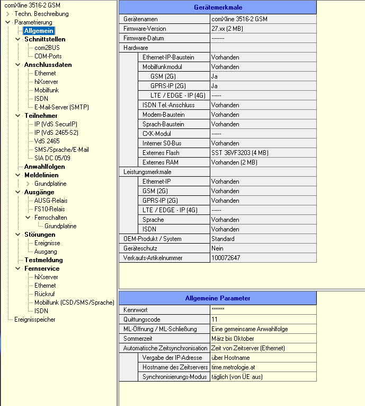Select Allgemein in the tree

pyautogui.click(x=38, y=31)
